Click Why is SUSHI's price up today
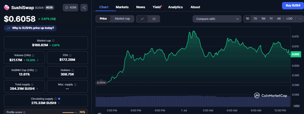This screenshot has width=304, height=114. (30, 28)
